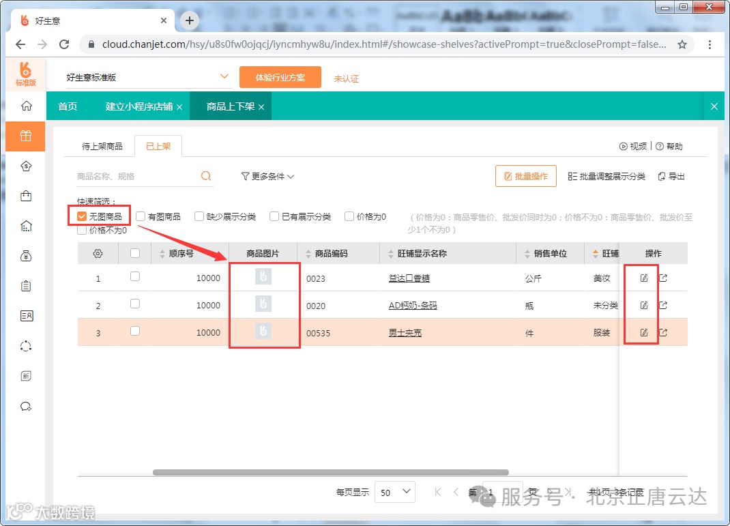730x526 pixels.
Task: Expand 好生意标准版 account dropdown
Action: (224, 76)
